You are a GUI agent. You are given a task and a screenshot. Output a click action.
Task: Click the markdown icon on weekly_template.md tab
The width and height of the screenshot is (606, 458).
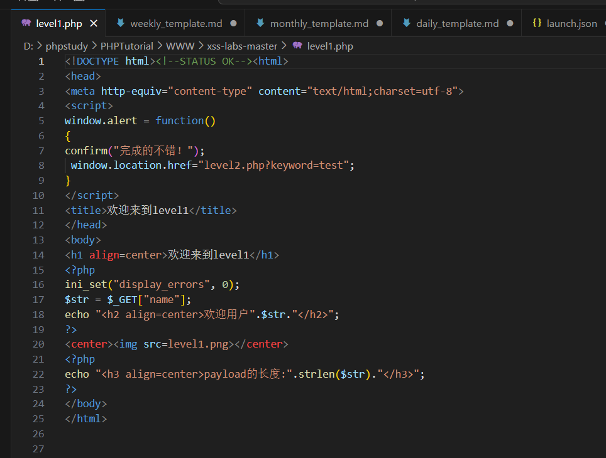pos(121,23)
